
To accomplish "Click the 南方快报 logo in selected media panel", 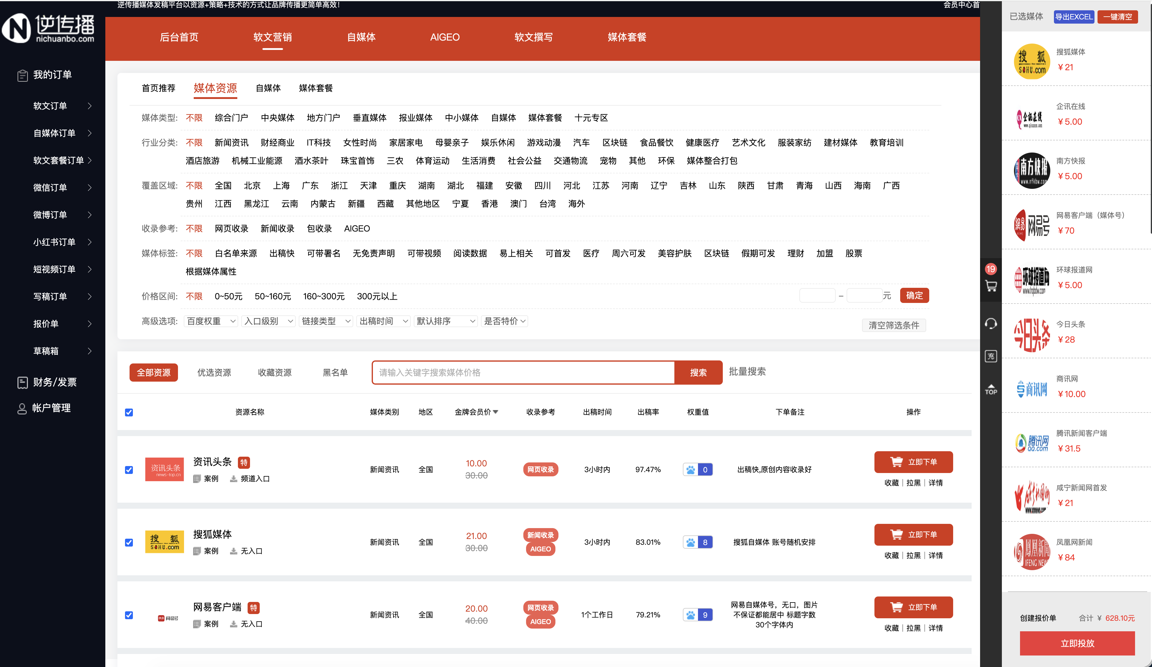I will click(1032, 170).
